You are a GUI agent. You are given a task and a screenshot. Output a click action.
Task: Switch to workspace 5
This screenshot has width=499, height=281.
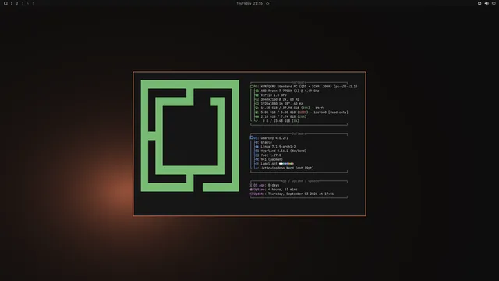(x=33, y=3)
